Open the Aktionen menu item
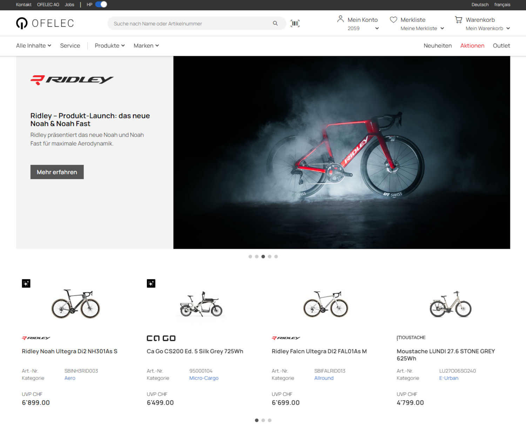 (x=472, y=46)
